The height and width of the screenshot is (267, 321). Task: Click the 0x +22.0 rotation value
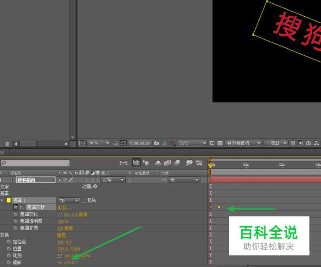[x=67, y=262]
